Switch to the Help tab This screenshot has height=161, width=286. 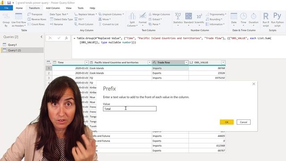click(x=93, y=8)
